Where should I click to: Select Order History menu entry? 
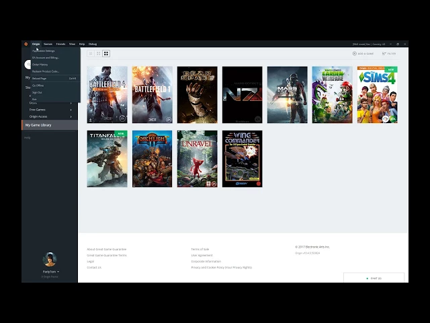(56, 65)
